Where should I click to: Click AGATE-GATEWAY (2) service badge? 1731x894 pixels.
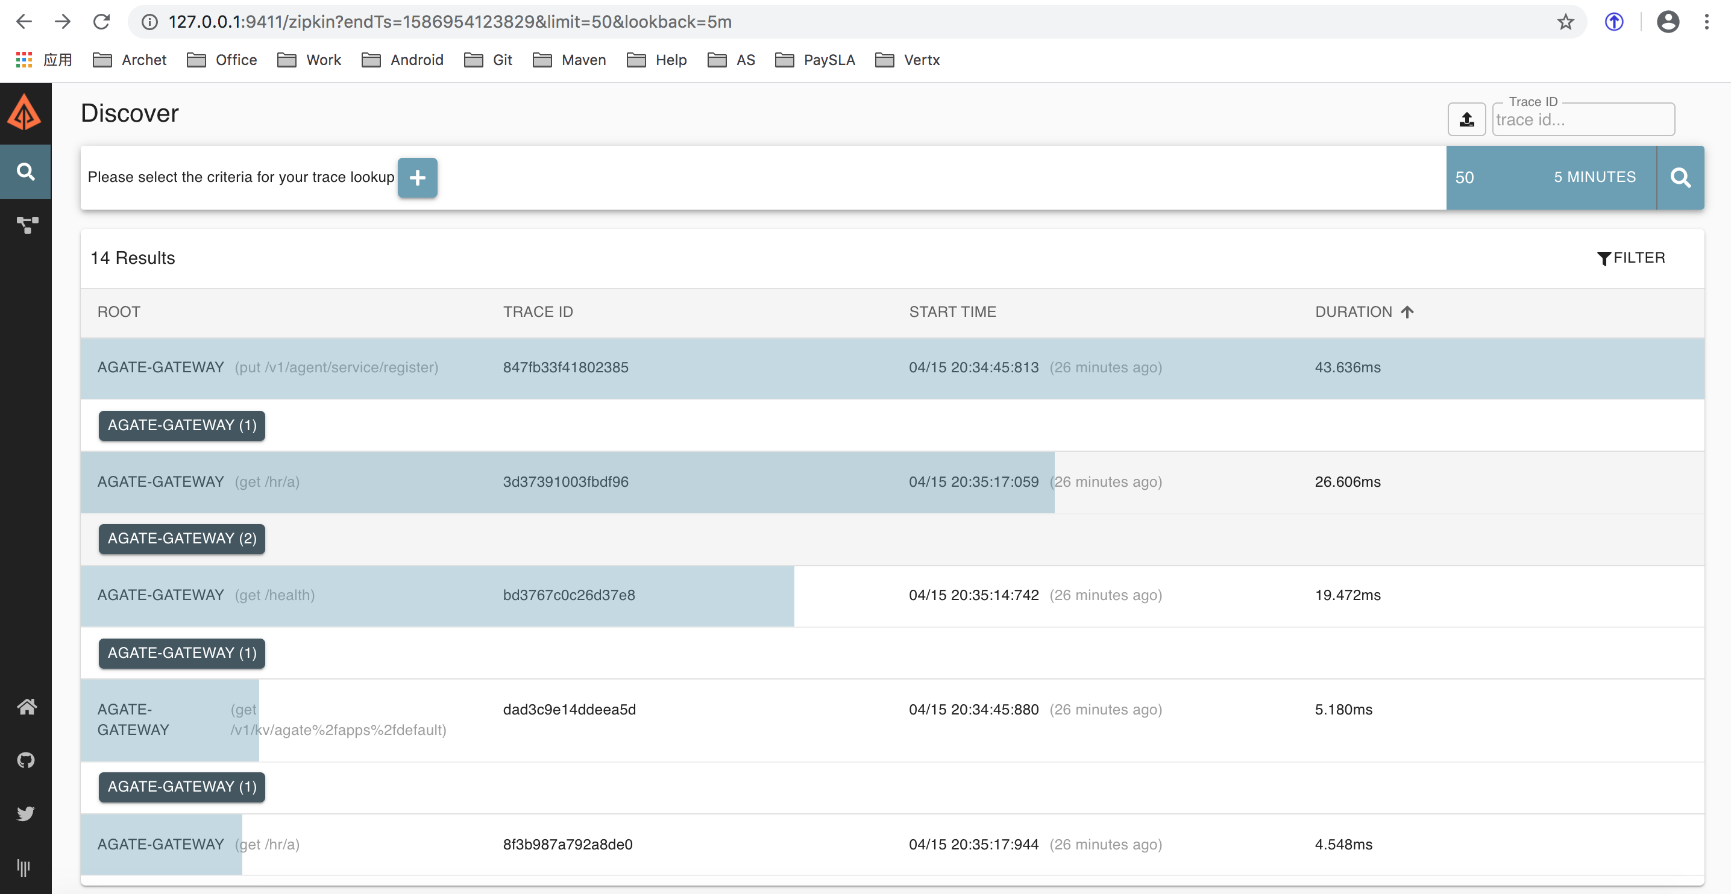[182, 539]
